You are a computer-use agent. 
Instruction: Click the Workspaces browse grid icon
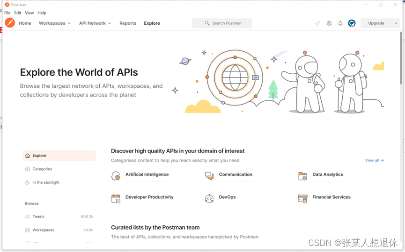click(x=28, y=230)
